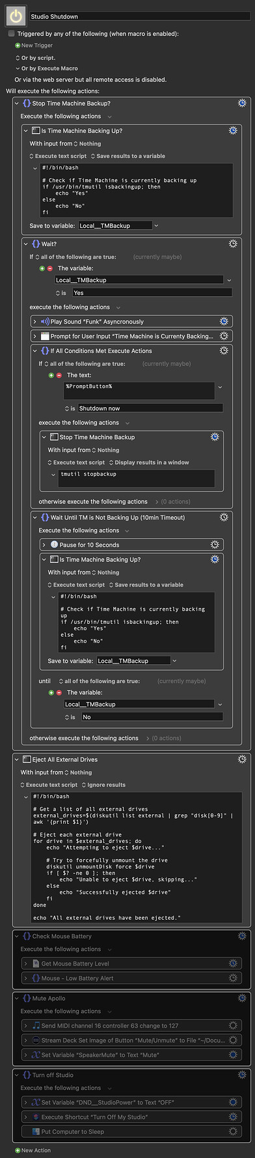Click the "Yes" condition value field
Viewport: 255px width, 1158px height.
152,293
